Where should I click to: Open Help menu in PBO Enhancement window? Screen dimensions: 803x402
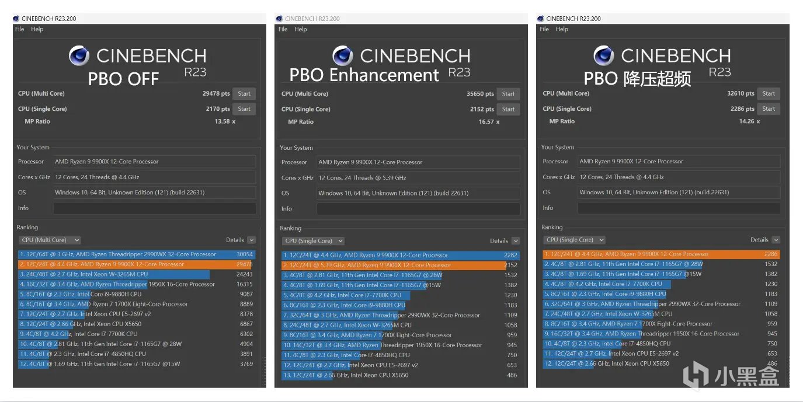(301, 29)
